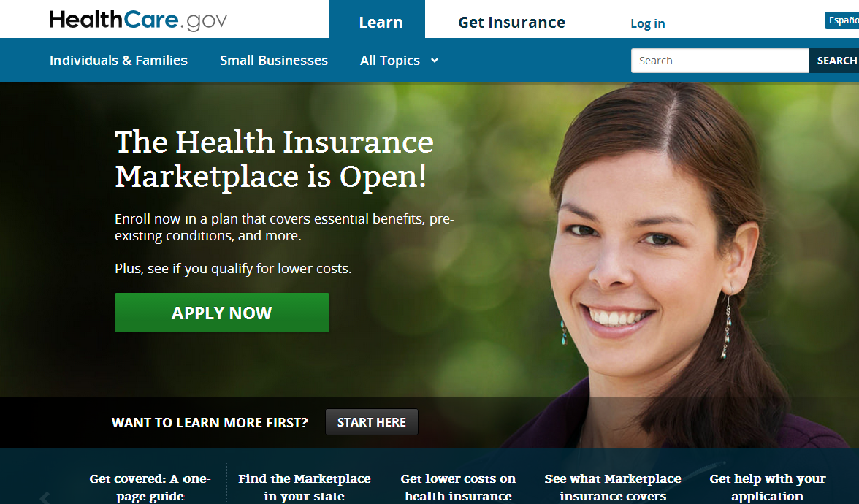This screenshot has width=859, height=504.
Task: Expand the All Topics chevron arrow
Action: (x=435, y=60)
